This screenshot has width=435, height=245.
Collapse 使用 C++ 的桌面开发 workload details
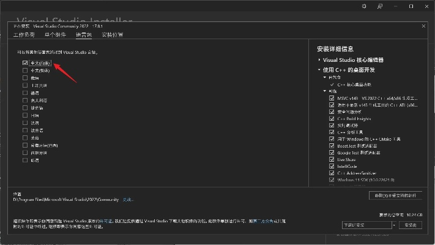319,70
